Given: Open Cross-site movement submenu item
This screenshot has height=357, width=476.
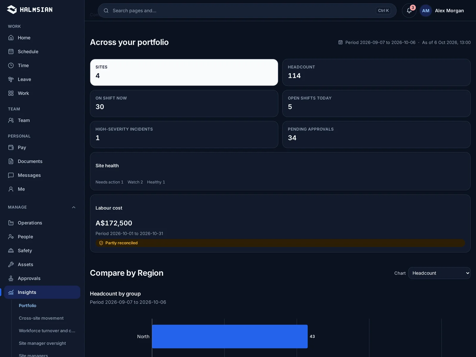Looking at the screenshot, I should (x=41, y=318).
